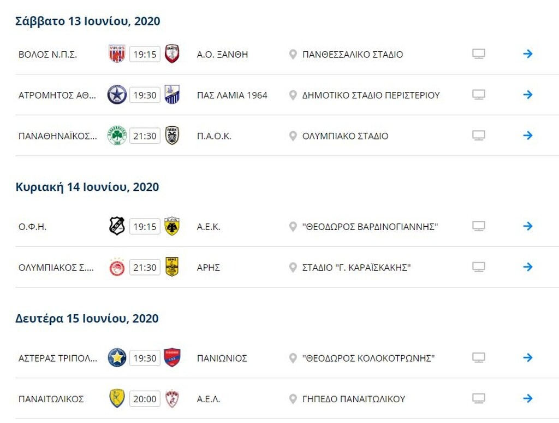Viewport: 559px width, 423px height.
Task: Open details arrow for ΑΤΡΟΜΗΤΟΣ match
Action: pos(528,95)
